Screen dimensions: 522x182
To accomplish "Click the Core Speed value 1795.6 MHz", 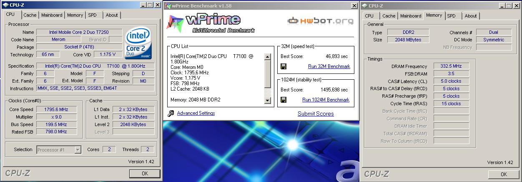I will 56,109.
